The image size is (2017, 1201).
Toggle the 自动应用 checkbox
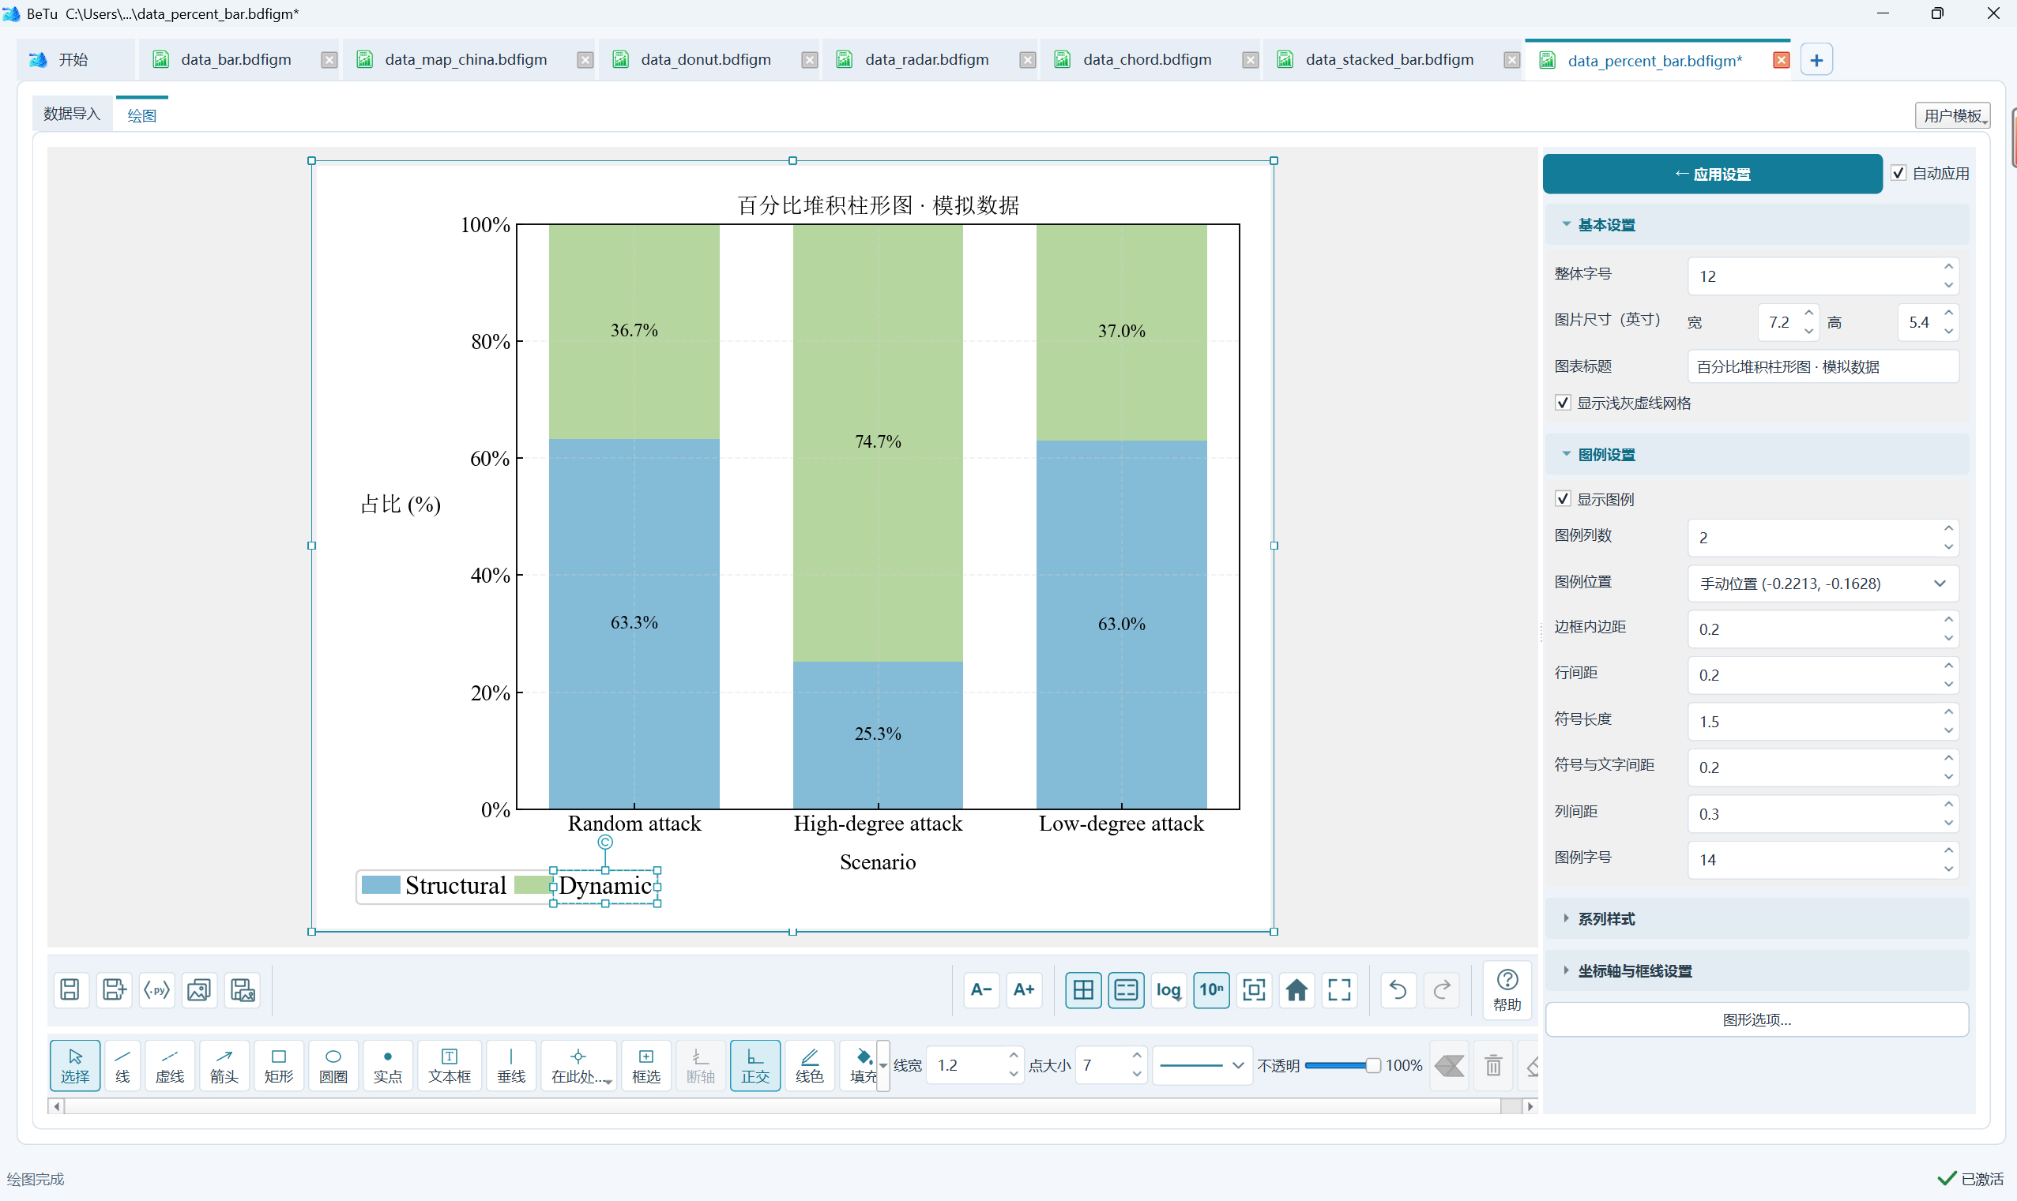(1898, 173)
